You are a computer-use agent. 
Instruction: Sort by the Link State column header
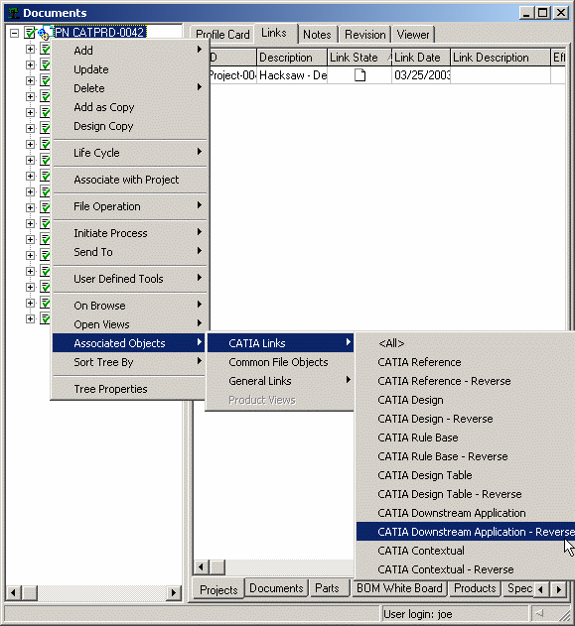pyautogui.click(x=359, y=58)
